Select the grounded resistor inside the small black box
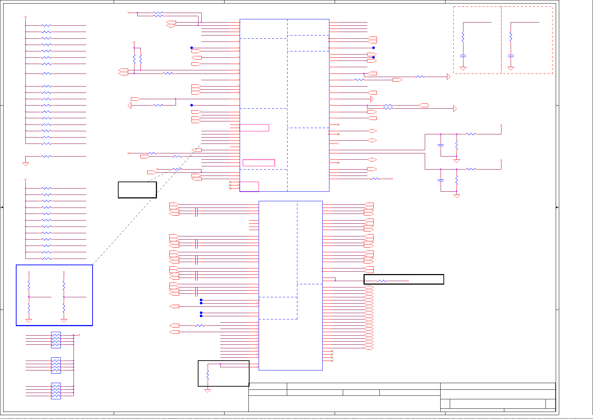 [208, 375]
